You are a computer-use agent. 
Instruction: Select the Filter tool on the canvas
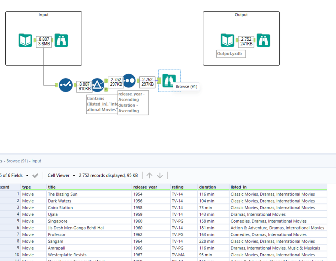[x=98, y=85]
